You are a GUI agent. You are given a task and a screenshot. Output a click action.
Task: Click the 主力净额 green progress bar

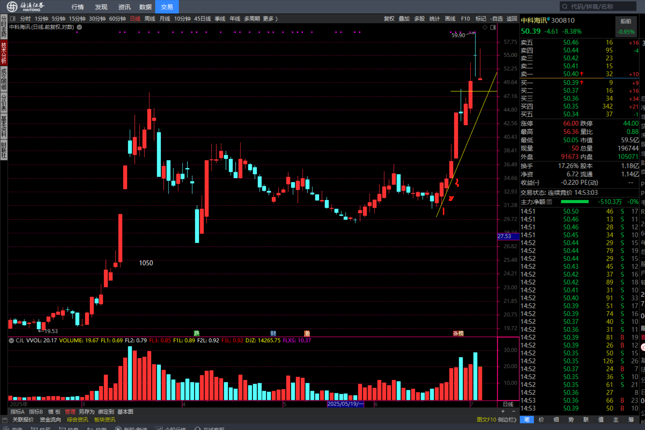pyautogui.click(x=575, y=202)
